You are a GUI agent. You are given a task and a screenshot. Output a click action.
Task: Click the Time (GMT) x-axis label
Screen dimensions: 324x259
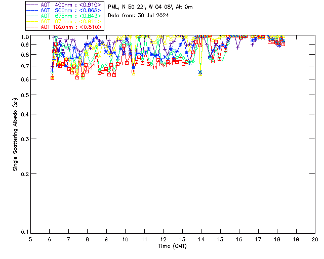(173, 246)
